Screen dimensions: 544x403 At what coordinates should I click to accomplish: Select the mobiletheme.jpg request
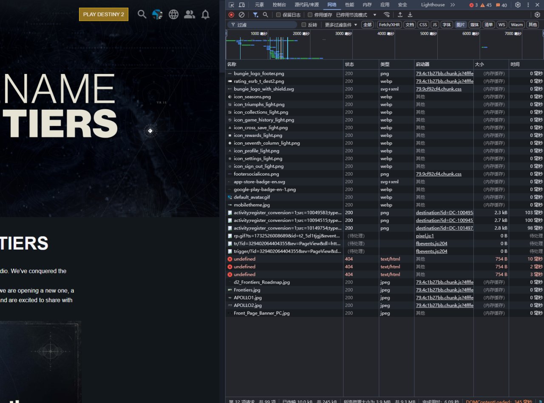click(385, 205)
